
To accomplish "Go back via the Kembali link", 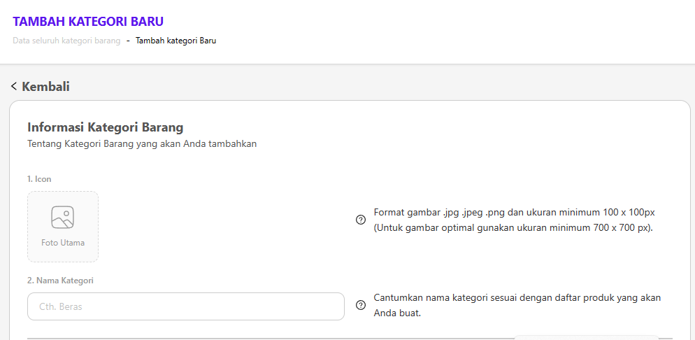I will click(x=45, y=87).
